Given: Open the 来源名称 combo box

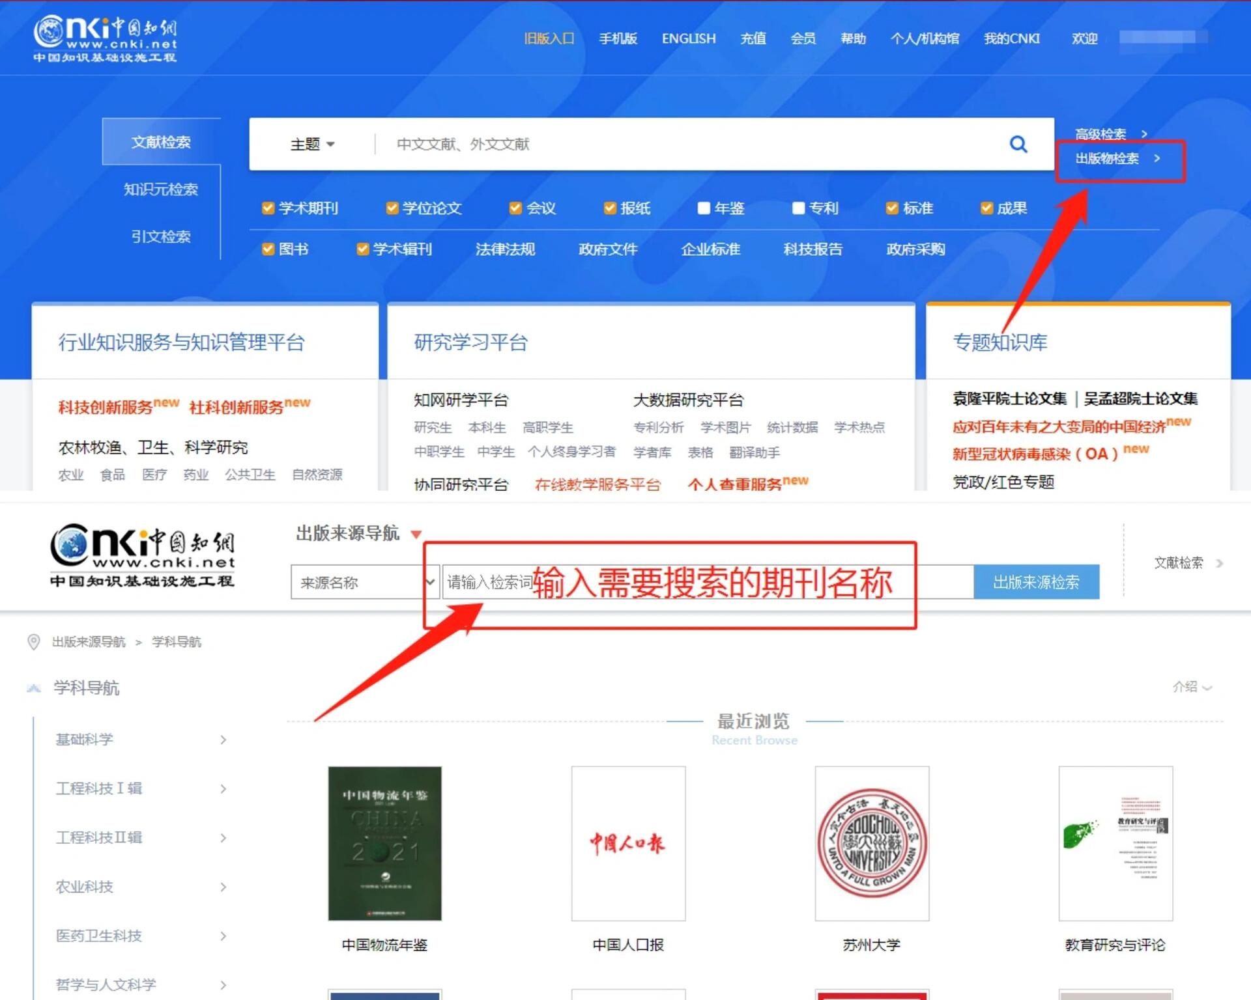Looking at the screenshot, I should (364, 582).
